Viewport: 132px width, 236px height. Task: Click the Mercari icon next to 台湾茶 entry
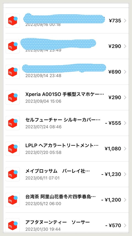point(13,200)
